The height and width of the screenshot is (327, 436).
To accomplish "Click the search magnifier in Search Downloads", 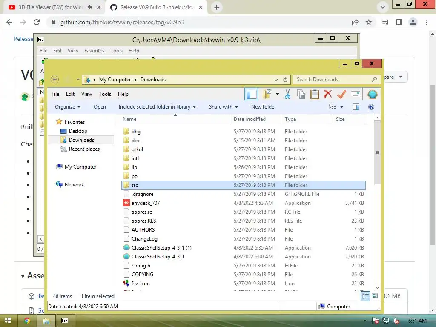I will [x=375, y=80].
